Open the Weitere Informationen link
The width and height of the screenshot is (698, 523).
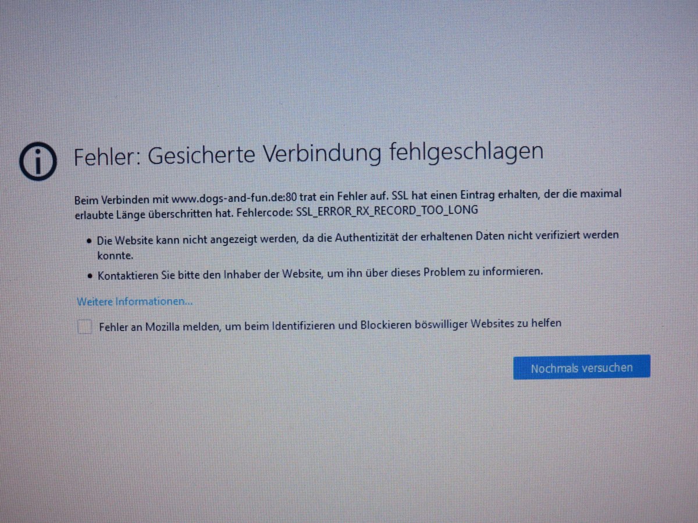pos(134,301)
